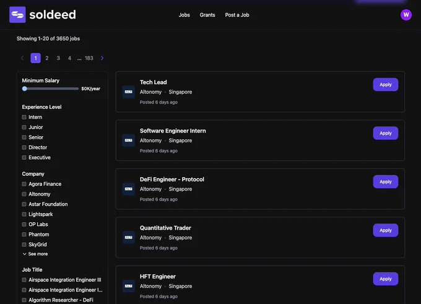Screen dimensions: 421x304
Task: Open the Grants nav item
Action: click(x=207, y=15)
